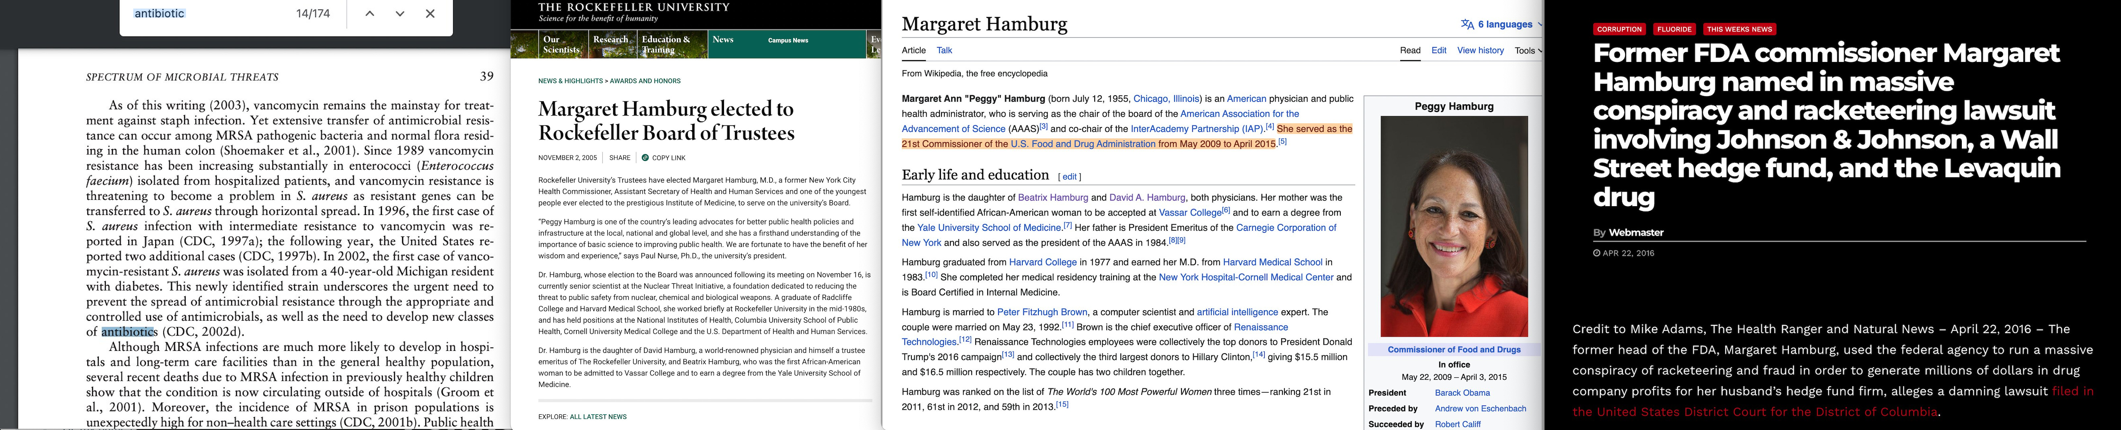Click the 'NEWS & HIGHLIGHTS' breadcrumb
Viewport: 2121px width, 430px height.
[570, 81]
